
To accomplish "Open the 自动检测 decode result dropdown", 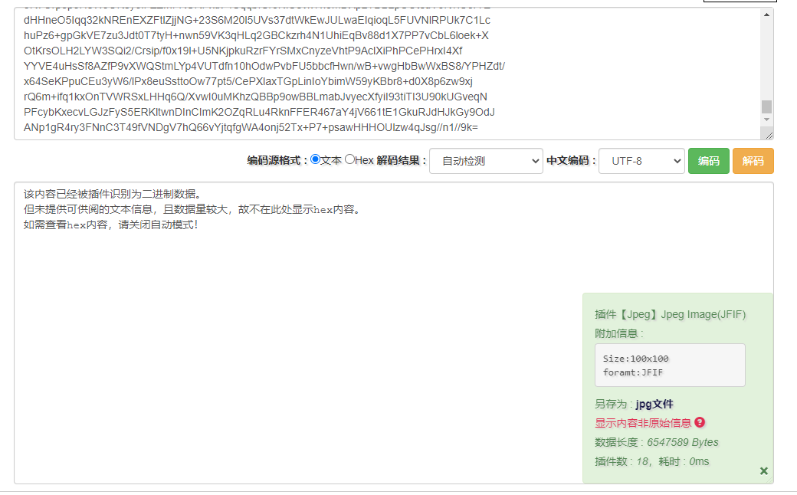I will click(486, 161).
